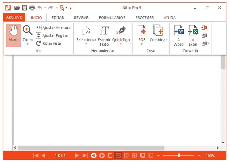Zoom in with the plus button
This screenshot has height=163, width=230.
(199, 155)
